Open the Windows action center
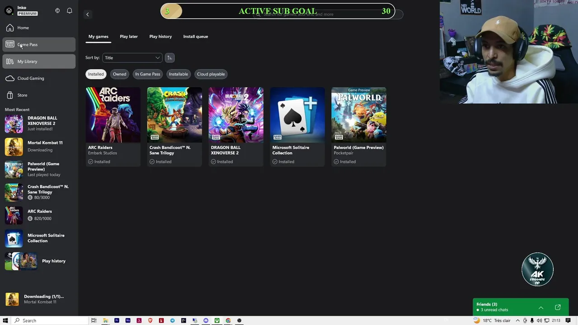The image size is (578, 325). click(x=568, y=320)
